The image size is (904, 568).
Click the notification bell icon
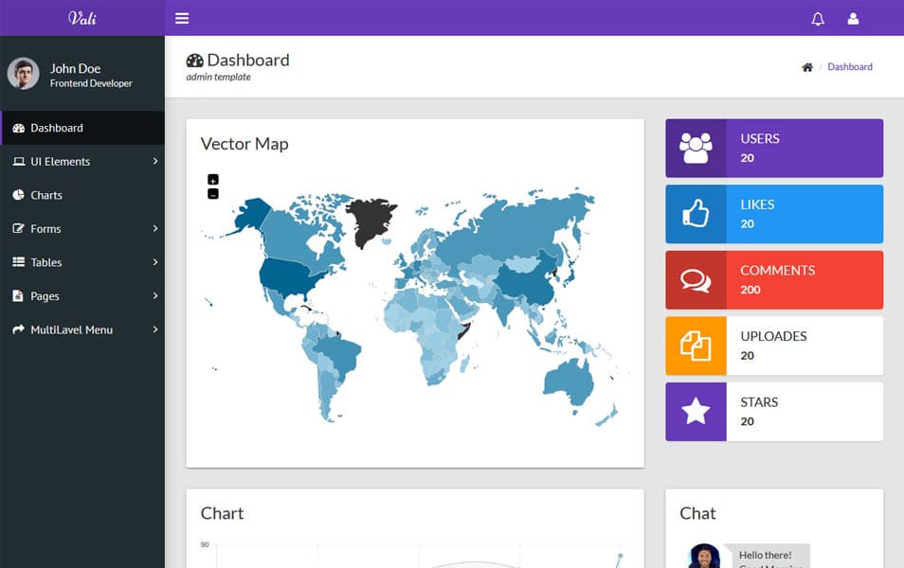817,18
